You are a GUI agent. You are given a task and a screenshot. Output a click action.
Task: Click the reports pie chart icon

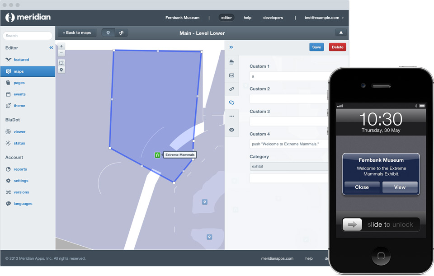pyautogui.click(x=8, y=169)
